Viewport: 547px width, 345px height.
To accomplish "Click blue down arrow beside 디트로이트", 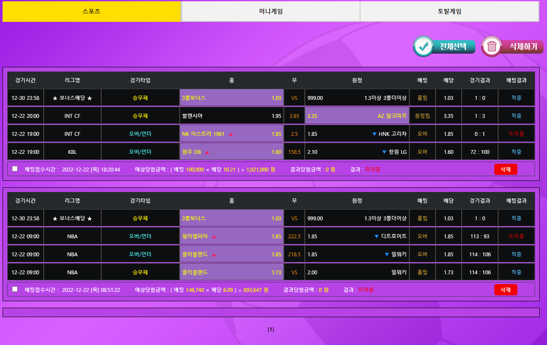I will (x=377, y=237).
